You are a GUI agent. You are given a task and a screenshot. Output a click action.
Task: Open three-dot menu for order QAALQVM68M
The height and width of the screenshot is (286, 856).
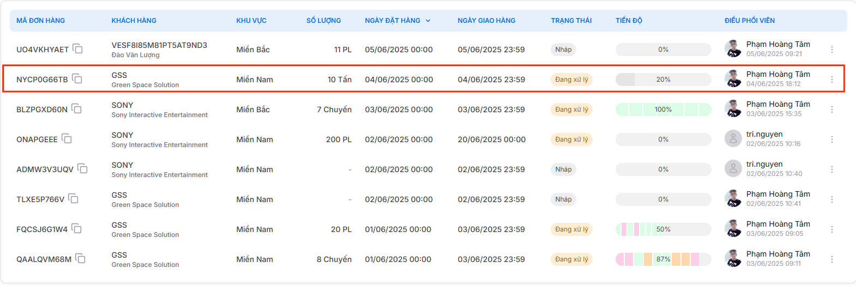(831, 259)
